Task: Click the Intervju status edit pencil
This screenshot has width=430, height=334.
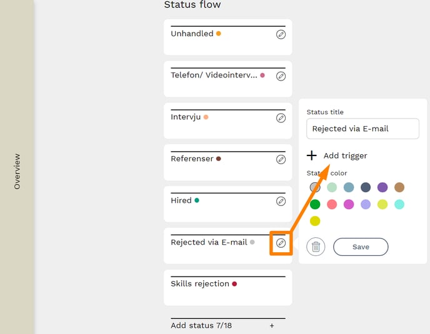Action: (x=281, y=117)
